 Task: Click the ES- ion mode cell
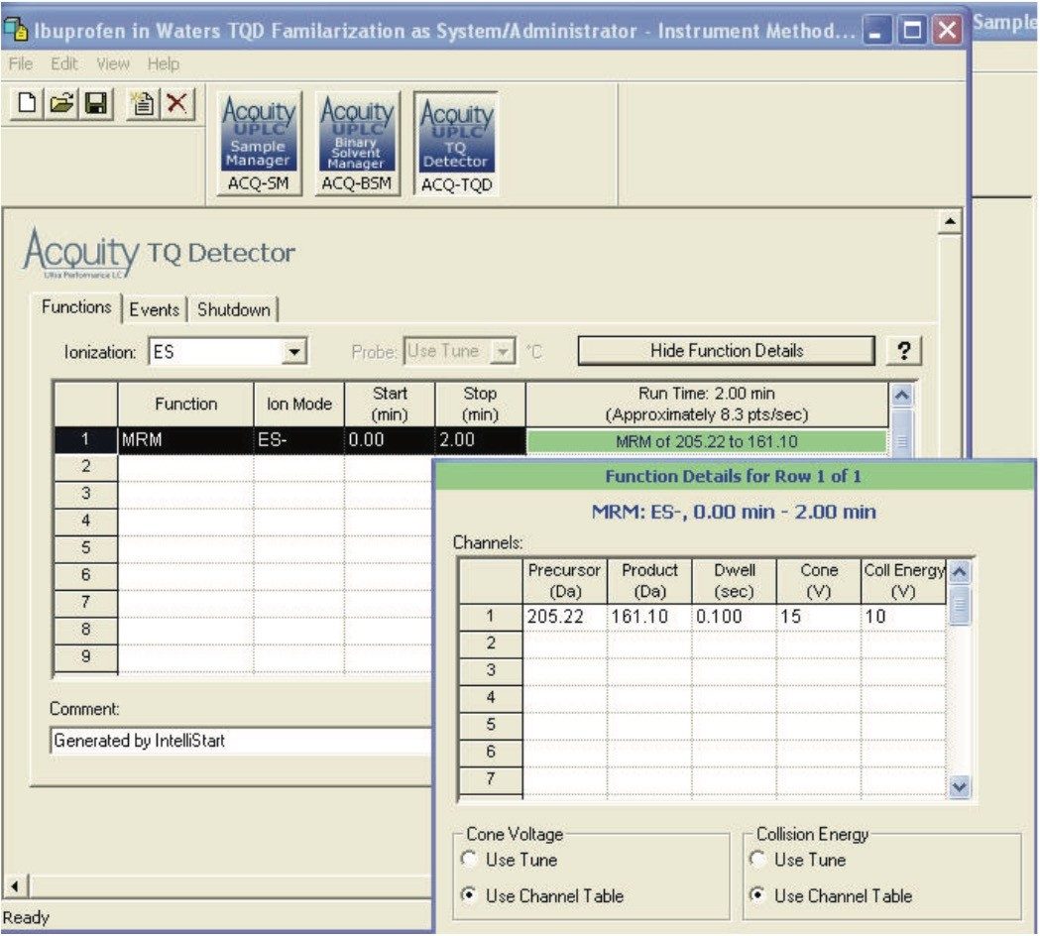point(299,440)
